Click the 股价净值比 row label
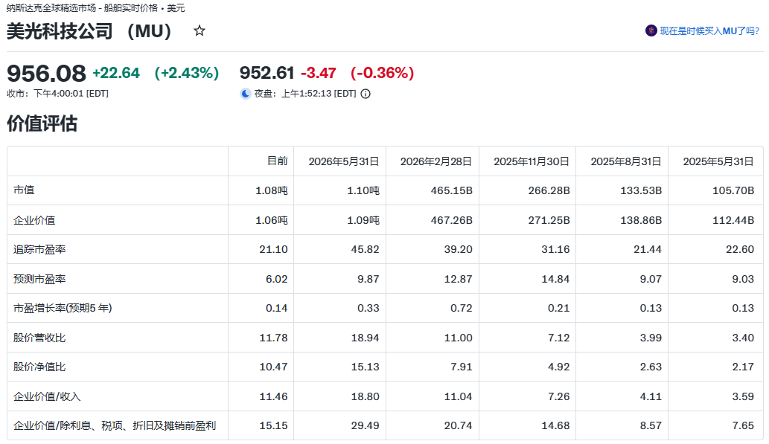769x444 pixels. click(x=39, y=367)
